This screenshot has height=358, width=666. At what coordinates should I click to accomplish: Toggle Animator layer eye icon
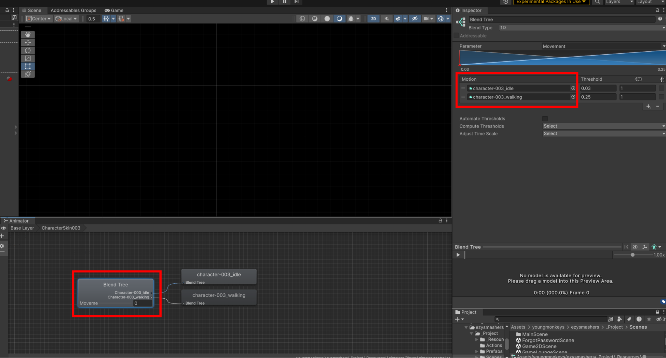point(4,228)
